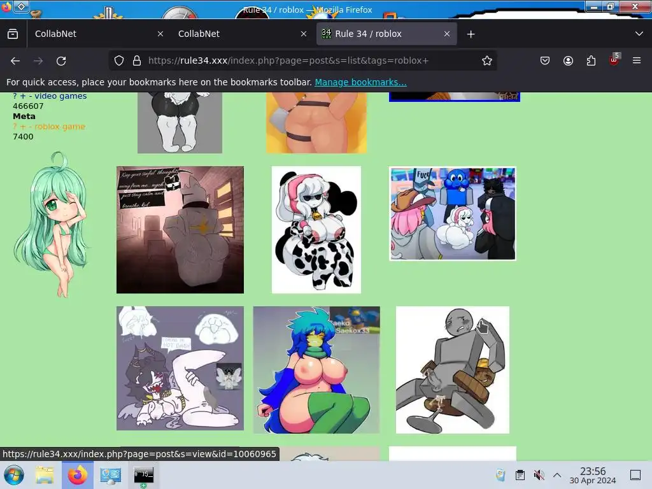The image size is (652, 489).
Task: Select the count text 7400
Action: click(24, 137)
